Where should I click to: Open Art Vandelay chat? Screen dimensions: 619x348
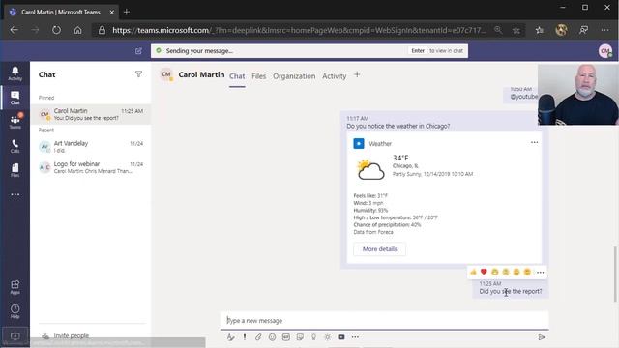coord(90,146)
